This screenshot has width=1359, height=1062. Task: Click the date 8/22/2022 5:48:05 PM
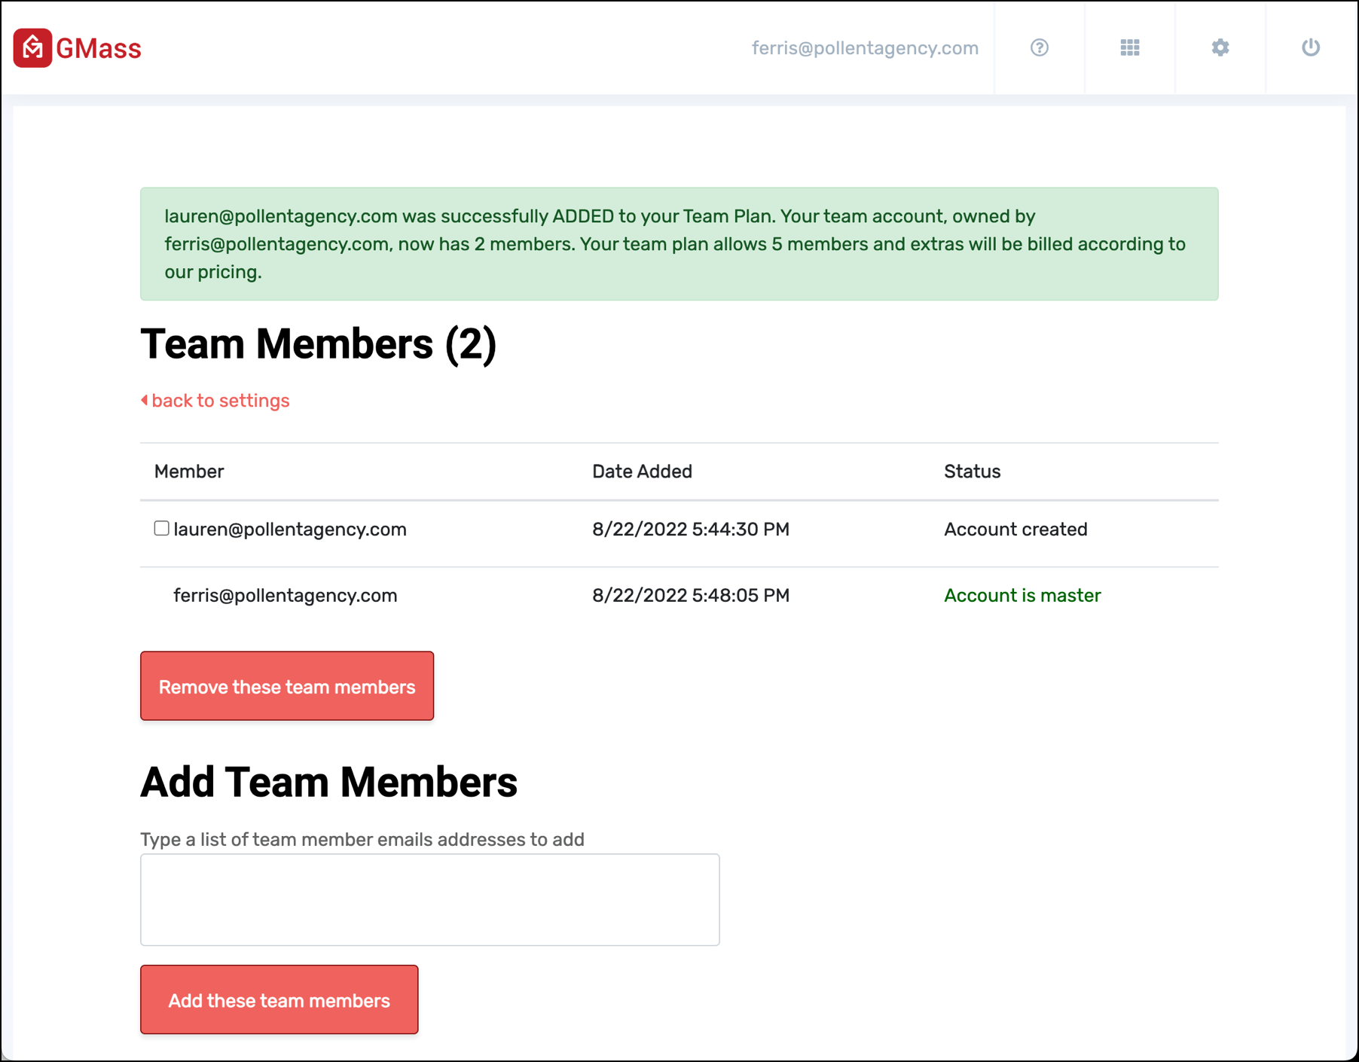click(691, 596)
